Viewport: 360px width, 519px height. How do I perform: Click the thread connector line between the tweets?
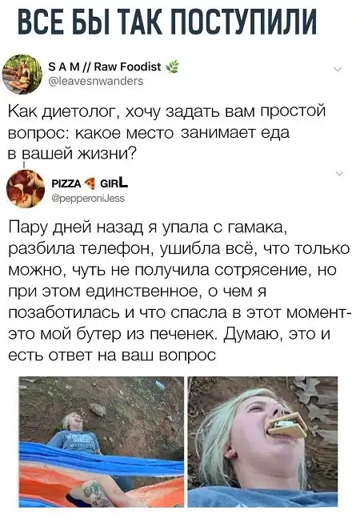point(23,164)
